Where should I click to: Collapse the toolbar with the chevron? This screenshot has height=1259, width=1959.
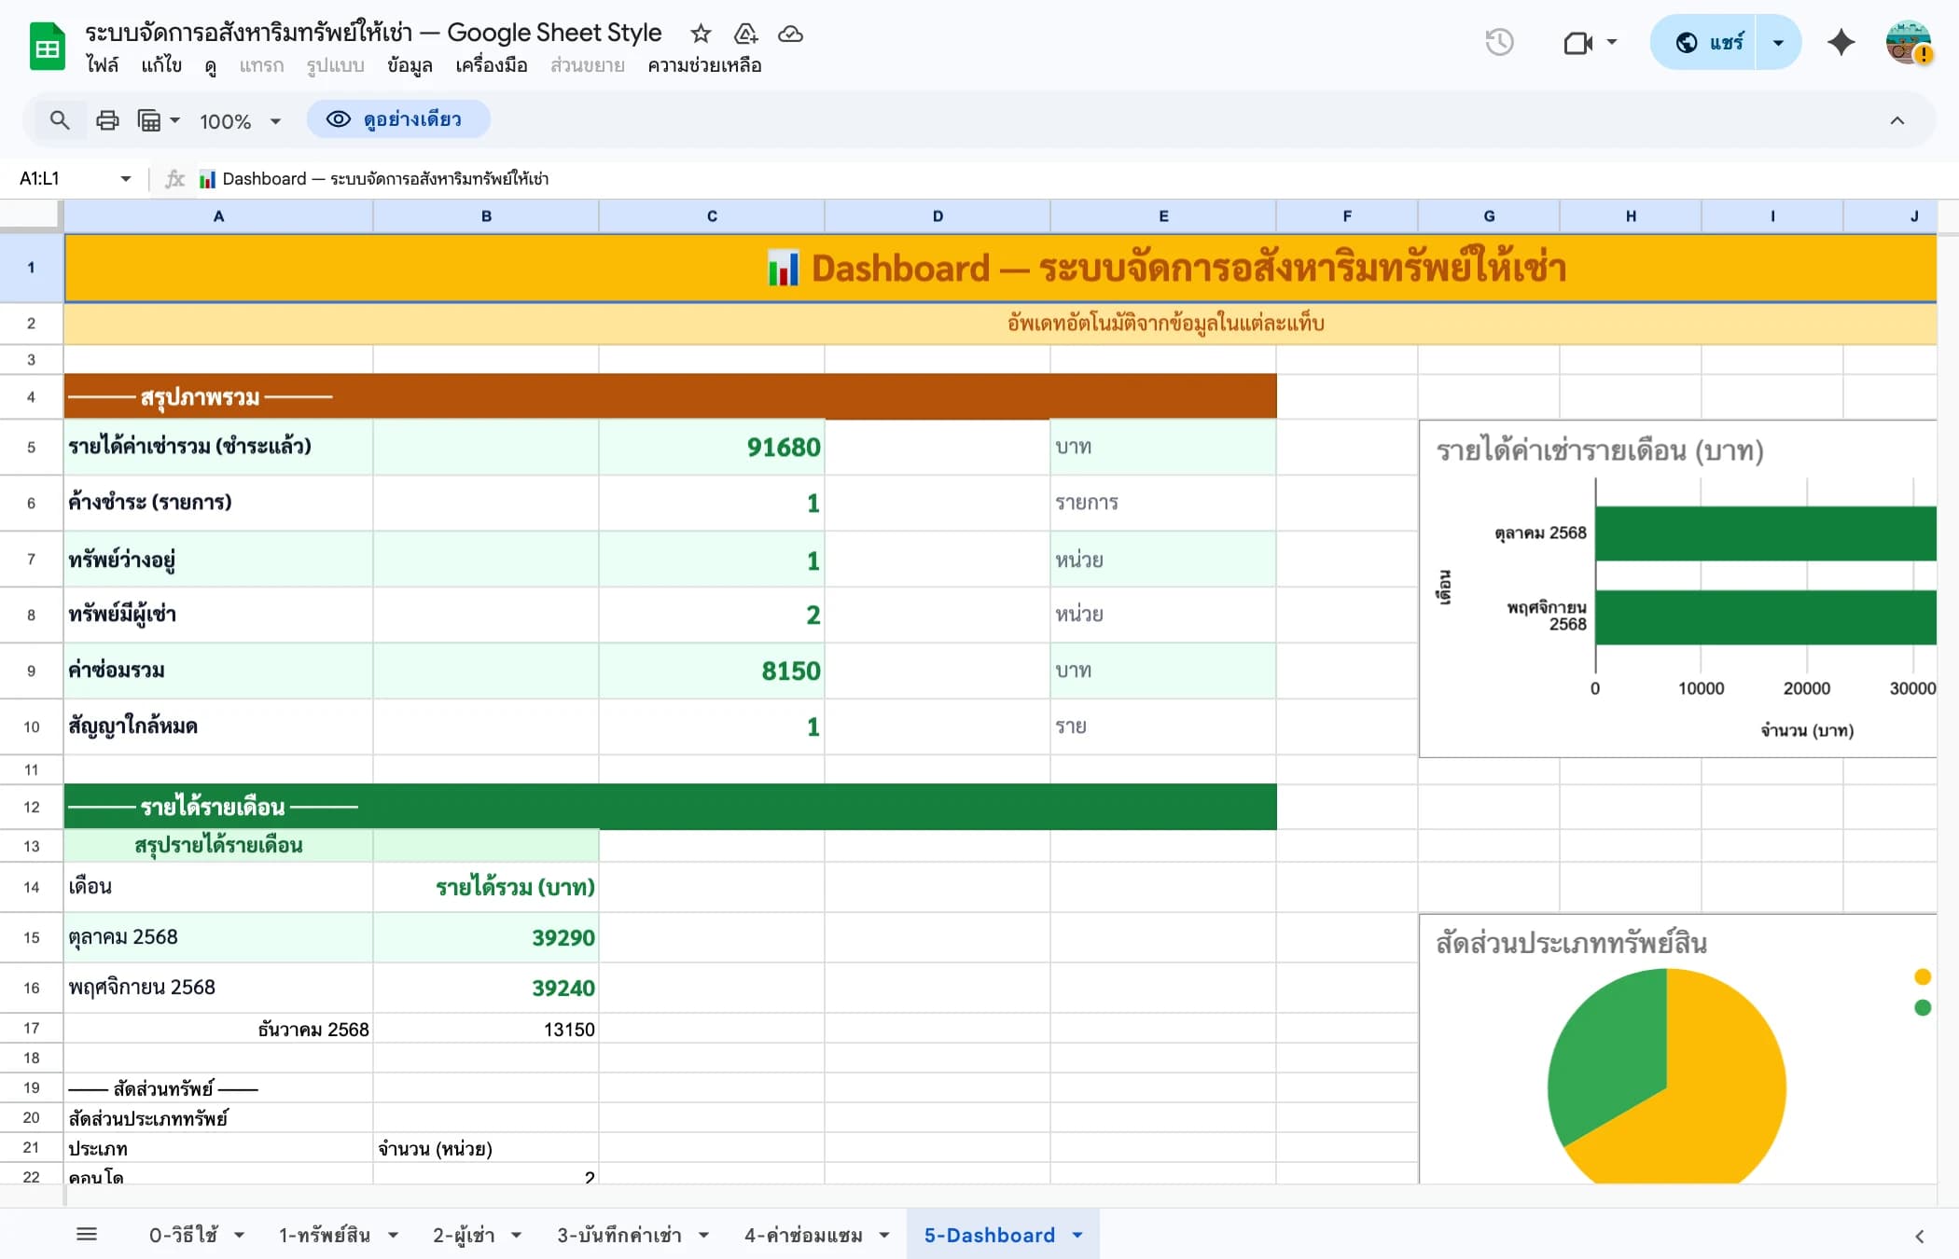pyautogui.click(x=1898, y=120)
